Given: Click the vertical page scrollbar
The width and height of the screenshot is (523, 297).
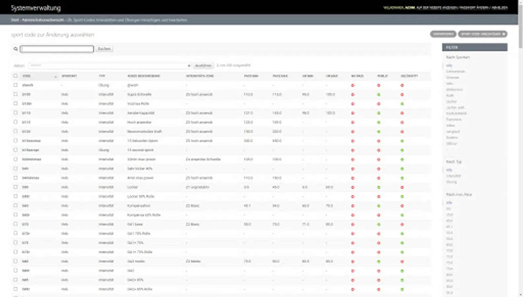Looking at the screenshot, I should point(520,148).
